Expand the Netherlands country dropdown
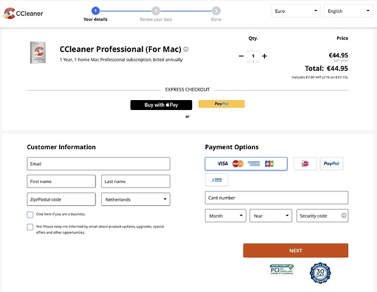 136,200
